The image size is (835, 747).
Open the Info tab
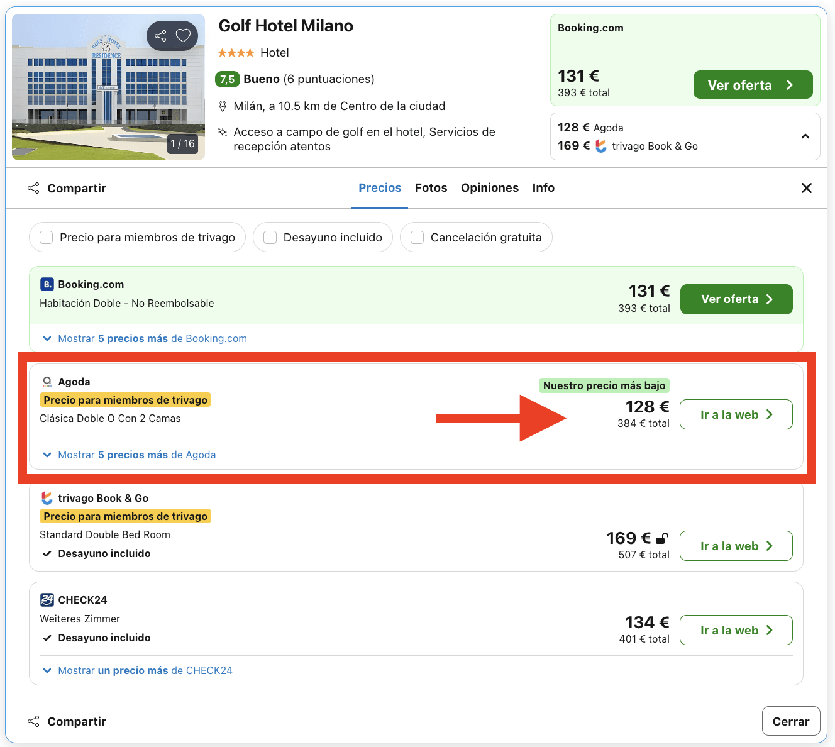[543, 188]
